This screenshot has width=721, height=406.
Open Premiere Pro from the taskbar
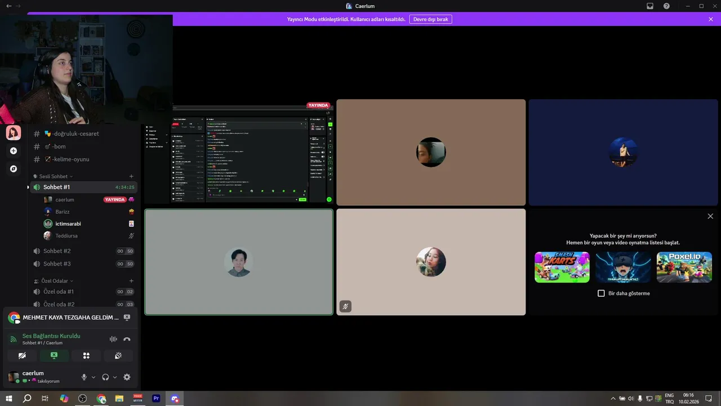156,399
